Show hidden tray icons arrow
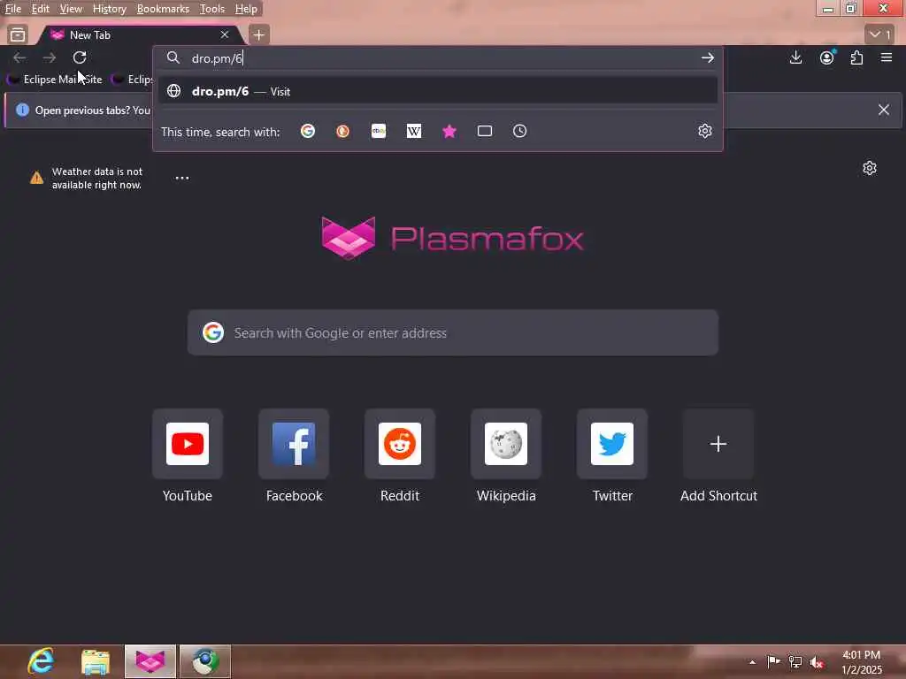 tap(752, 662)
